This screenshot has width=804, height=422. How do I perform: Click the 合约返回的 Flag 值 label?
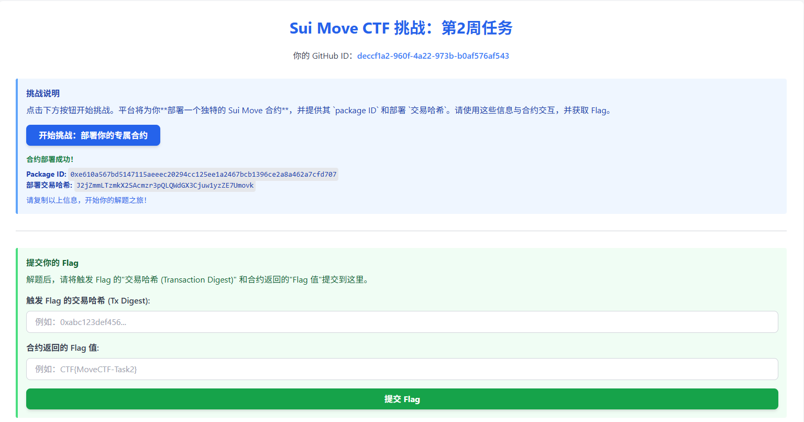[x=63, y=348]
